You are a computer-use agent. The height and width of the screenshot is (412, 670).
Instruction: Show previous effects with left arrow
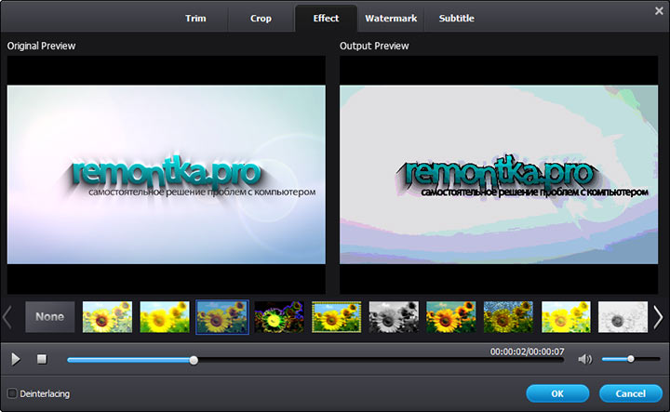coord(7,317)
